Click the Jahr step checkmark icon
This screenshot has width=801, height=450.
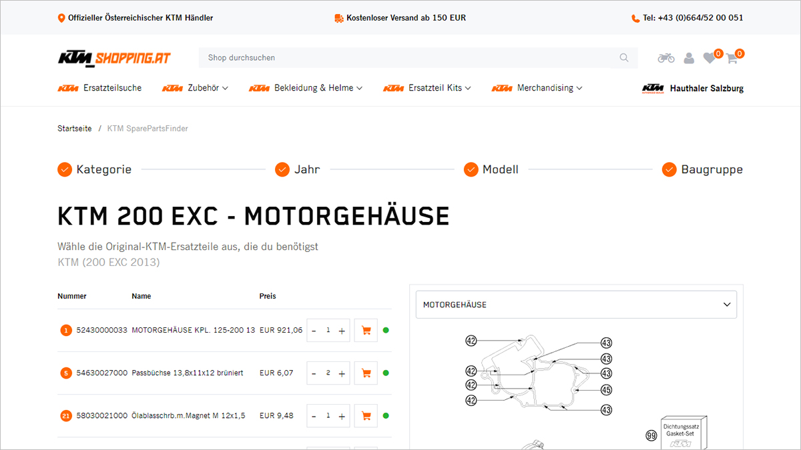(x=282, y=169)
